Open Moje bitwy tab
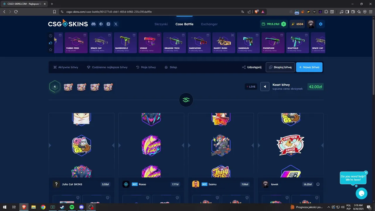Screen dimensions: 375x211 (x=146, y=67)
